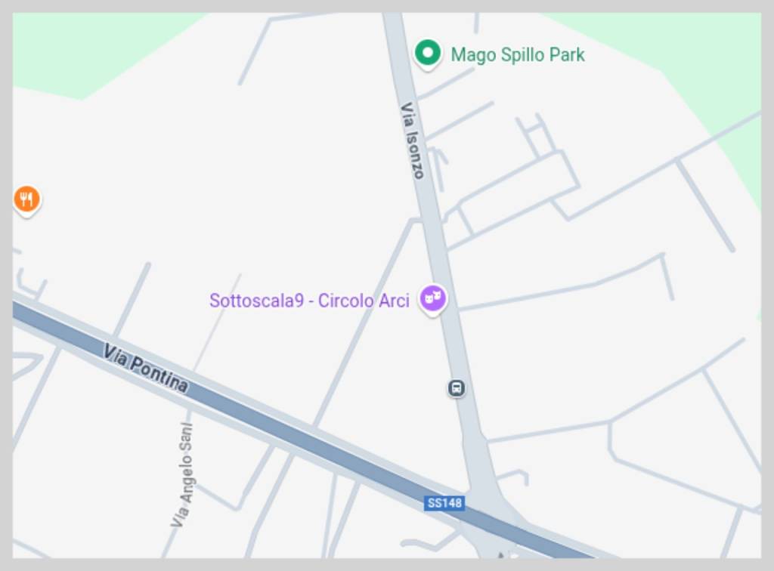
Task: Click the white pointer tip below the park pin
Action: (x=428, y=69)
